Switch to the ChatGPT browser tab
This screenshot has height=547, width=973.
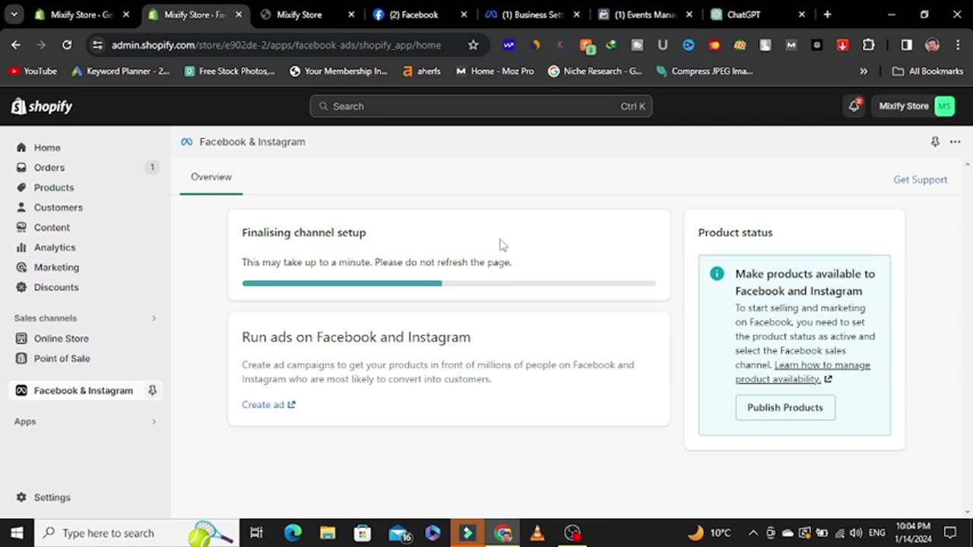[x=759, y=14]
